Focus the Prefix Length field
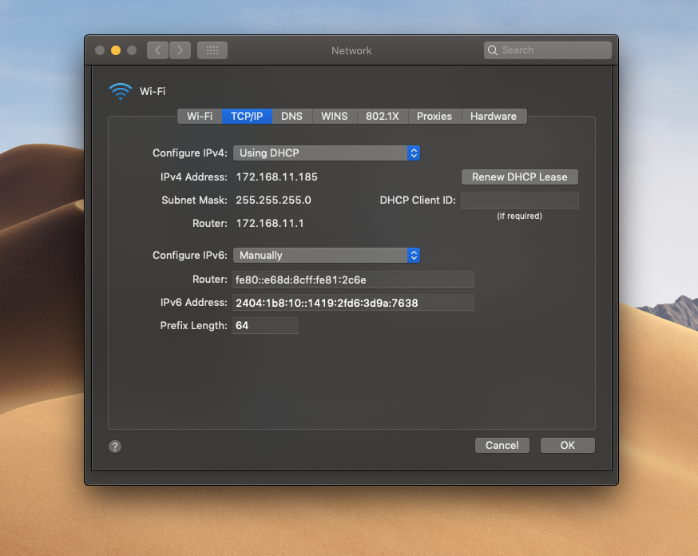The width and height of the screenshot is (698, 556). (265, 325)
